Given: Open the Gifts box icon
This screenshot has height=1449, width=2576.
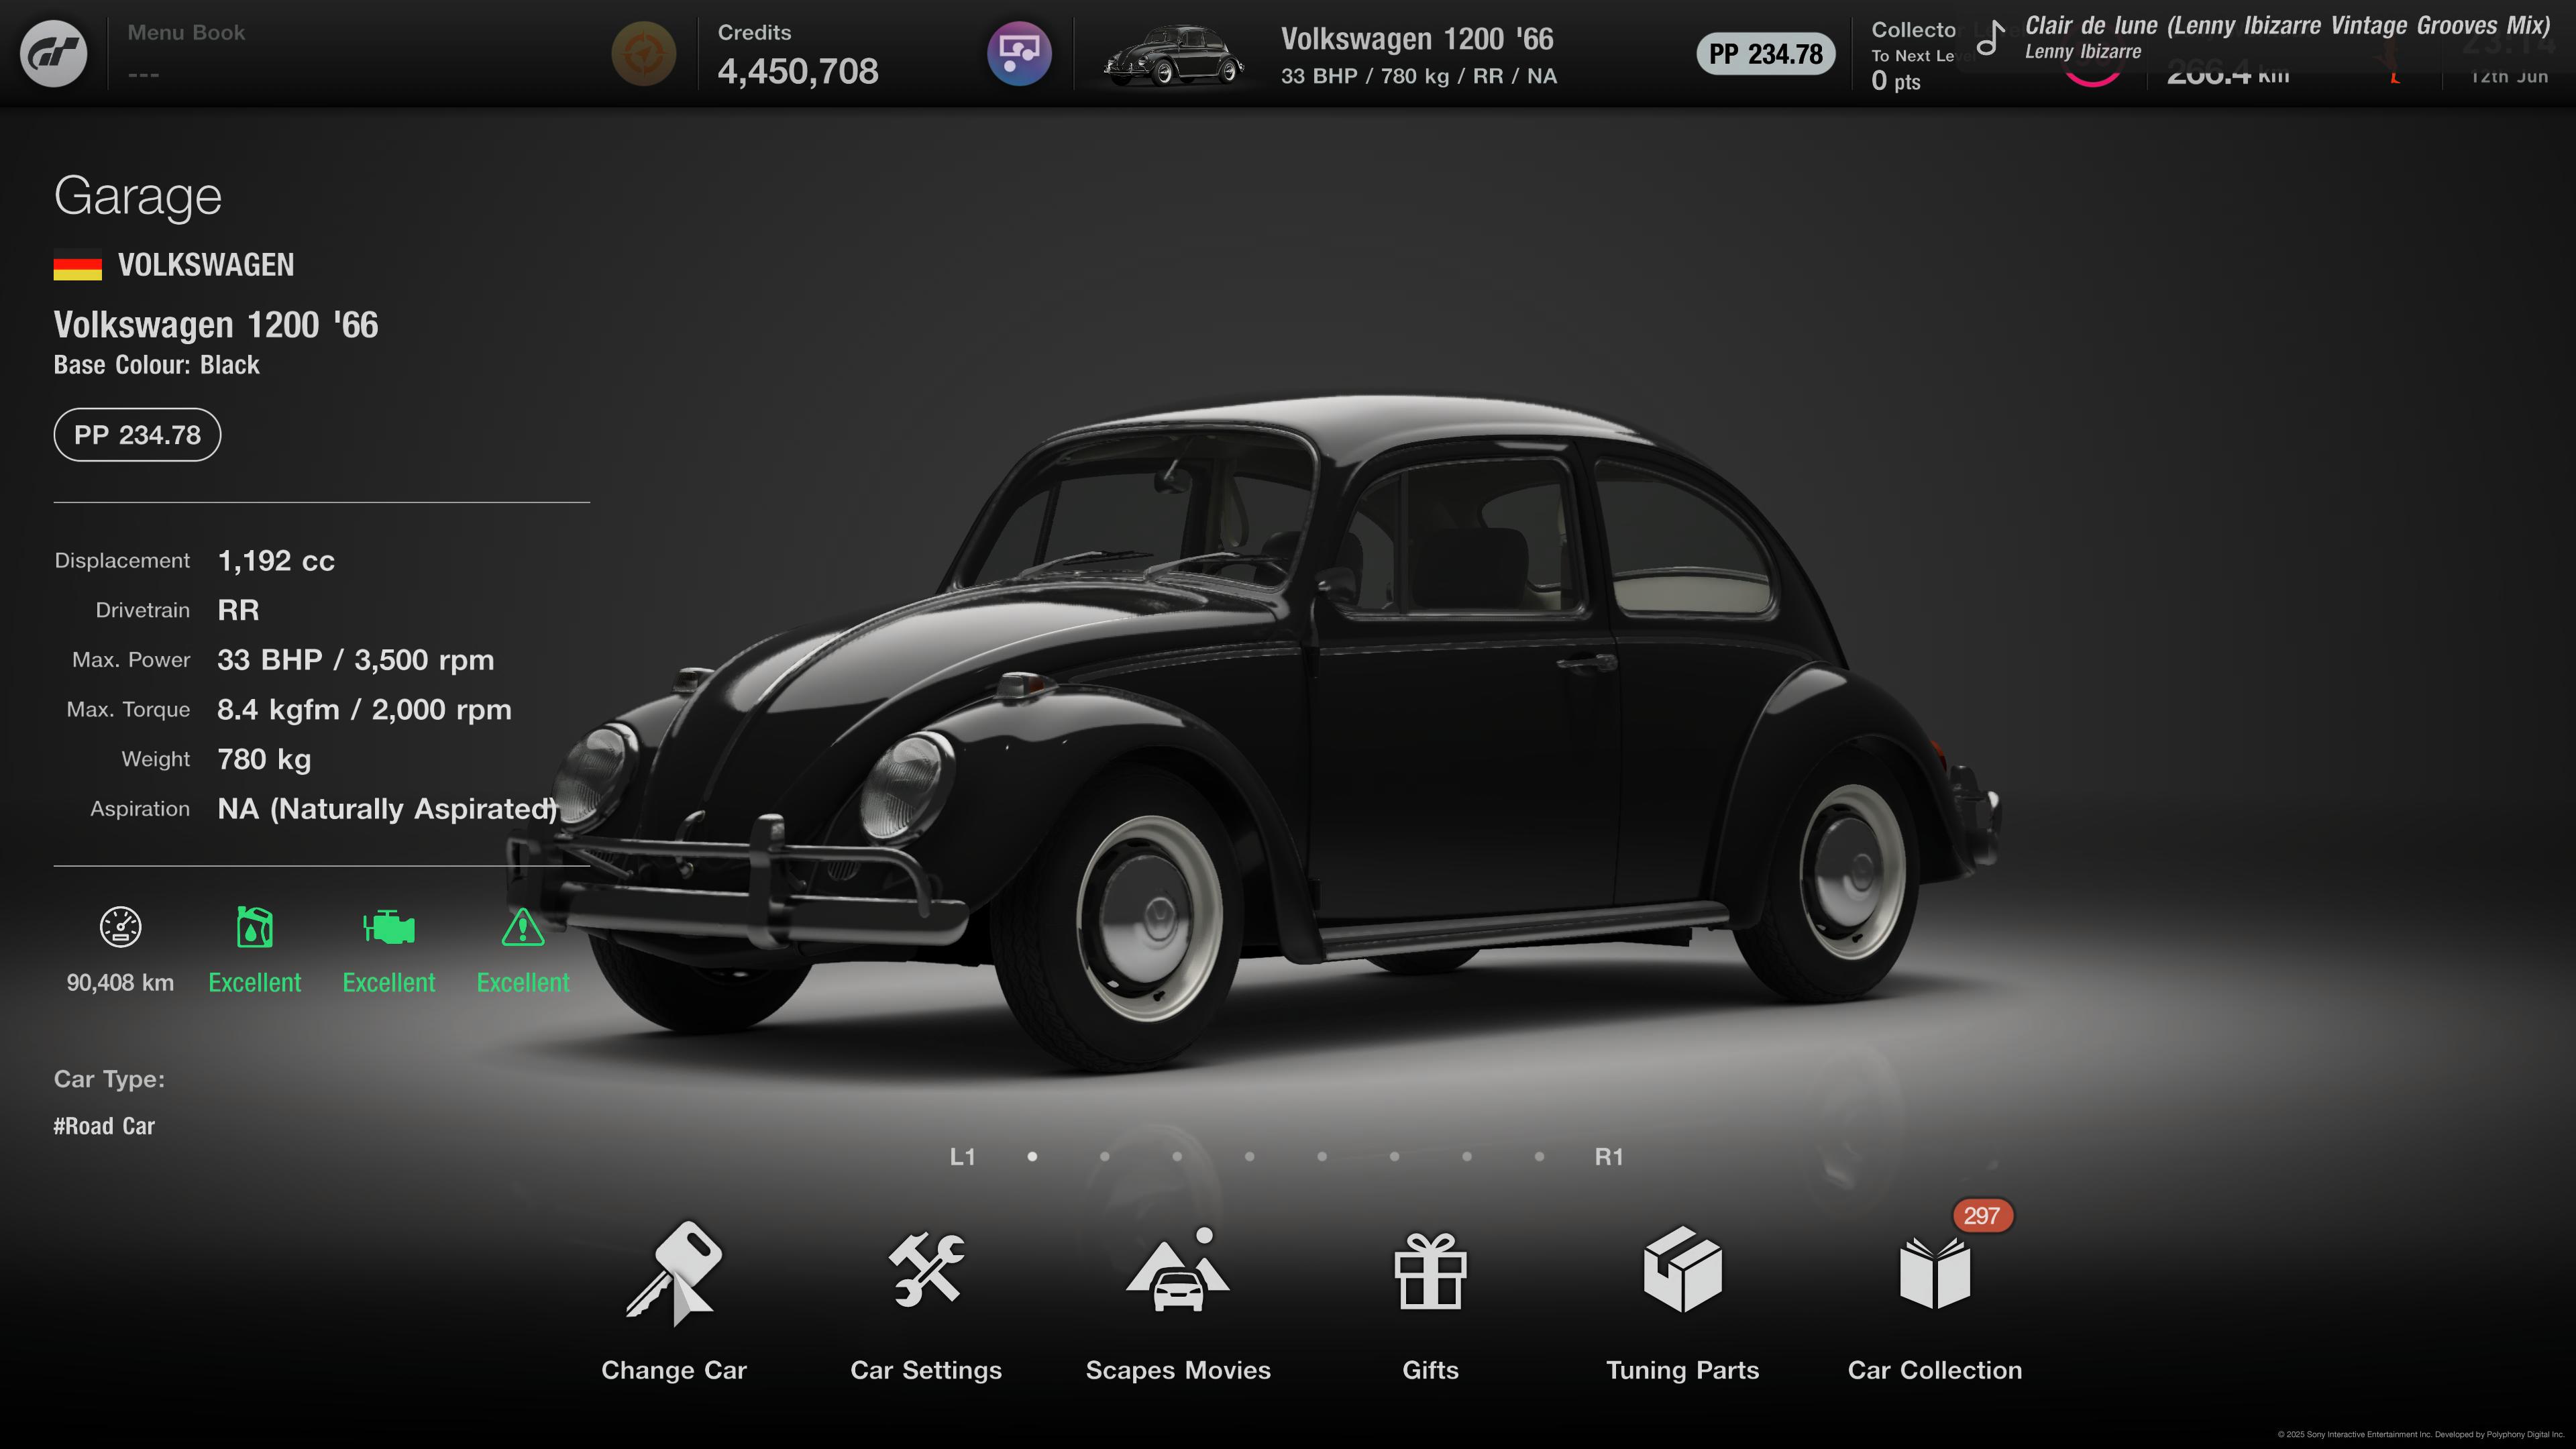Looking at the screenshot, I should pyautogui.click(x=1430, y=1271).
